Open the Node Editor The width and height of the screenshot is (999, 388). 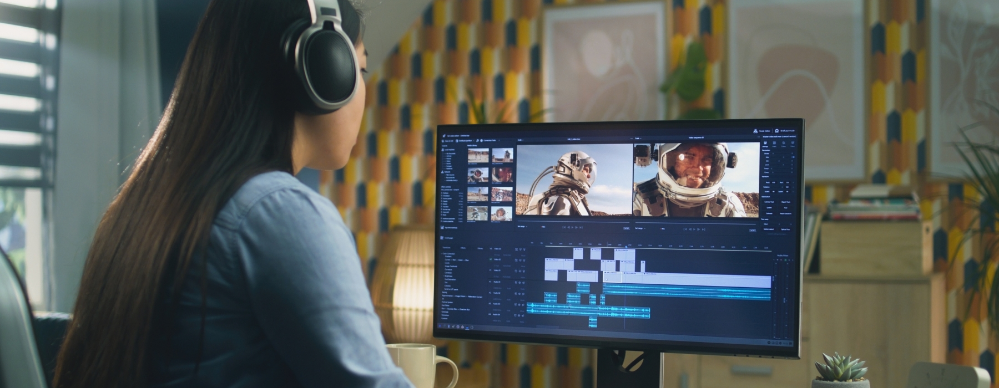pos(763,131)
